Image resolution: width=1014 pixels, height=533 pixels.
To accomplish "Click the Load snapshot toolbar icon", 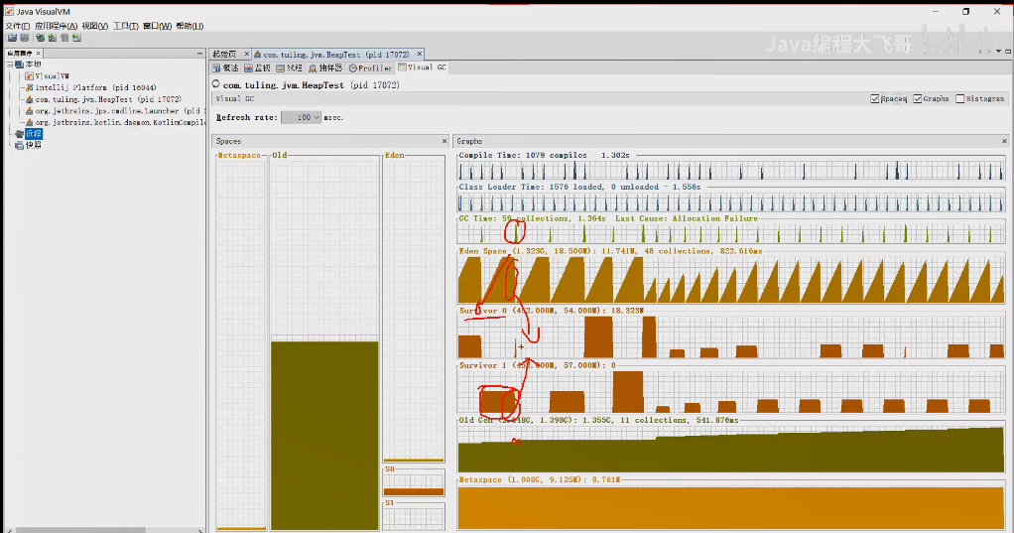I will [x=12, y=38].
